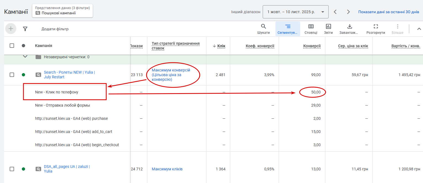Click the 50,00 conversions value

[x=316, y=92]
